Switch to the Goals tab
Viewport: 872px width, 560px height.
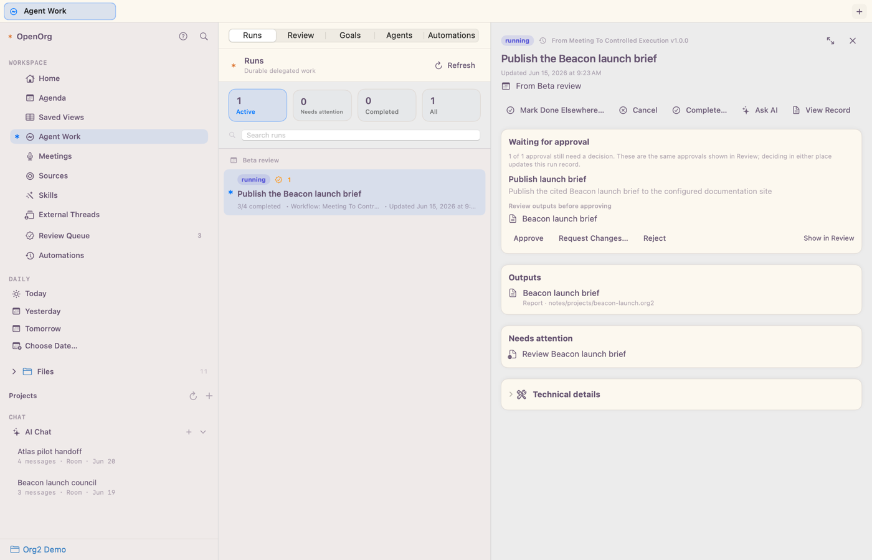(350, 35)
